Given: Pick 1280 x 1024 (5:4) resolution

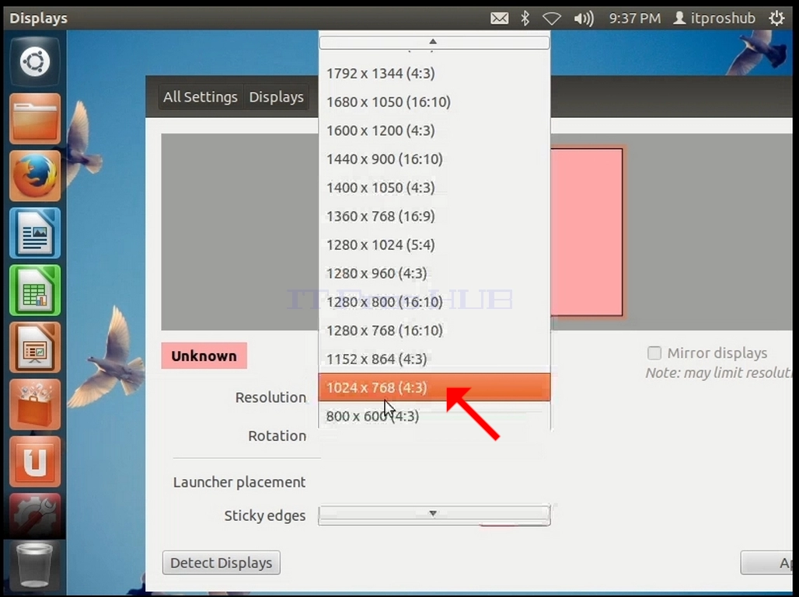Looking at the screenshot, I should (434, 245).
